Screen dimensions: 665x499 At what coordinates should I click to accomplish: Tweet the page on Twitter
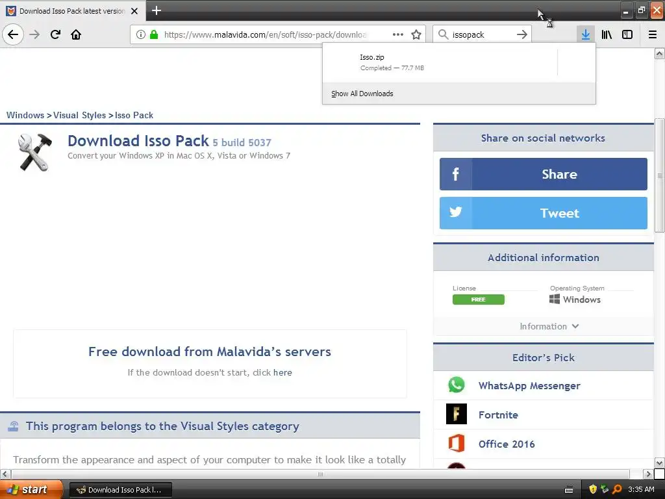(x=544, y=213)
